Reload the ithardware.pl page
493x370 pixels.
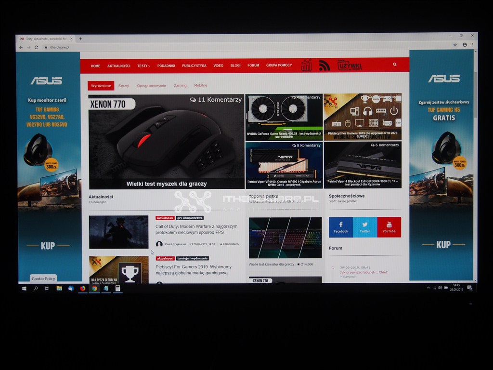point(36,47)
